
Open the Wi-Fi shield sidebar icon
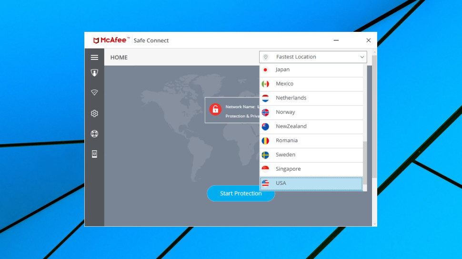click(94, 93)
